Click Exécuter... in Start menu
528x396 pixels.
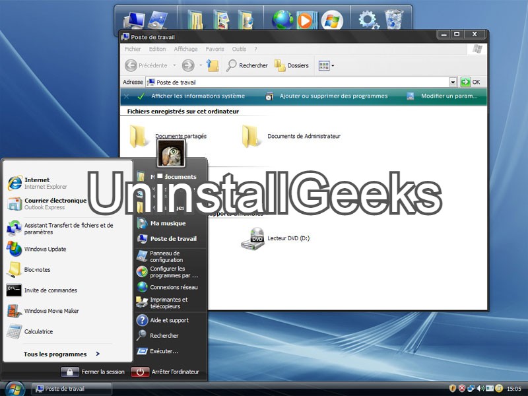click(x=158, y=351)
